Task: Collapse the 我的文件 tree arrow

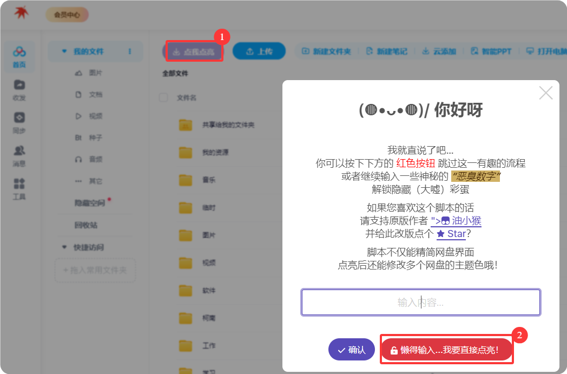Action: click(64, 51)
